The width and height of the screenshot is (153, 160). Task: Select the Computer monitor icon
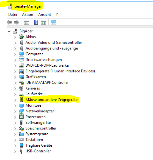coord(21,54)
